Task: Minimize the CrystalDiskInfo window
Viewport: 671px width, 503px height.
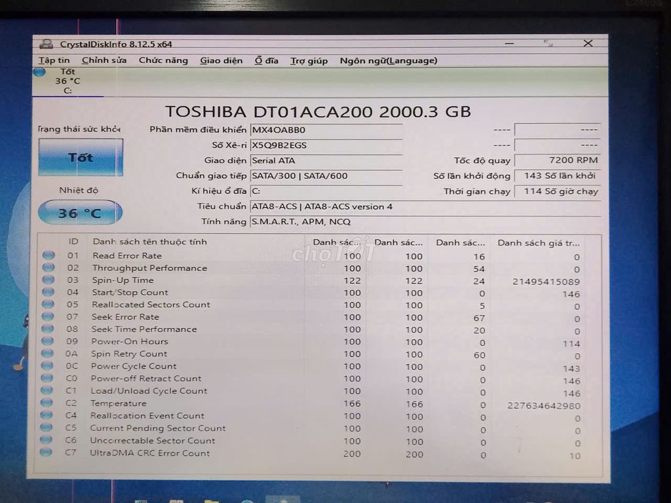Action: click(509, 44)
